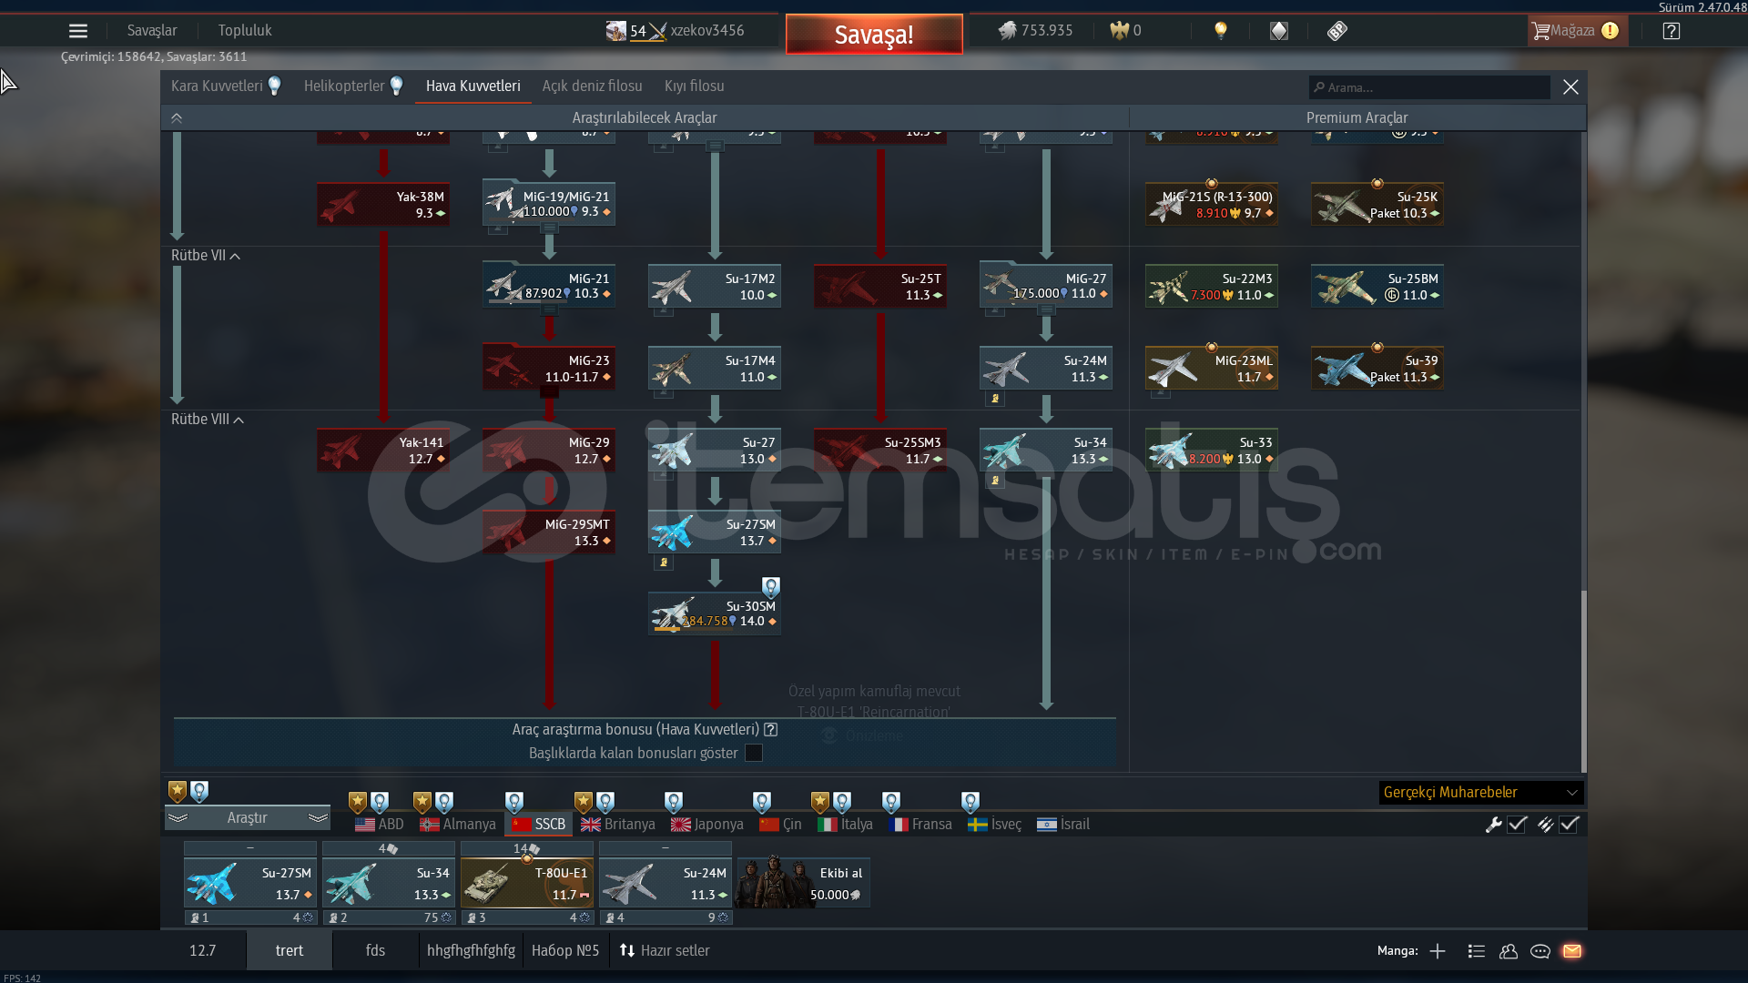Select the İtalya nation
The height and width of the screenshot is (983, 1748).
pyautogui.click(x=846, y=825)
